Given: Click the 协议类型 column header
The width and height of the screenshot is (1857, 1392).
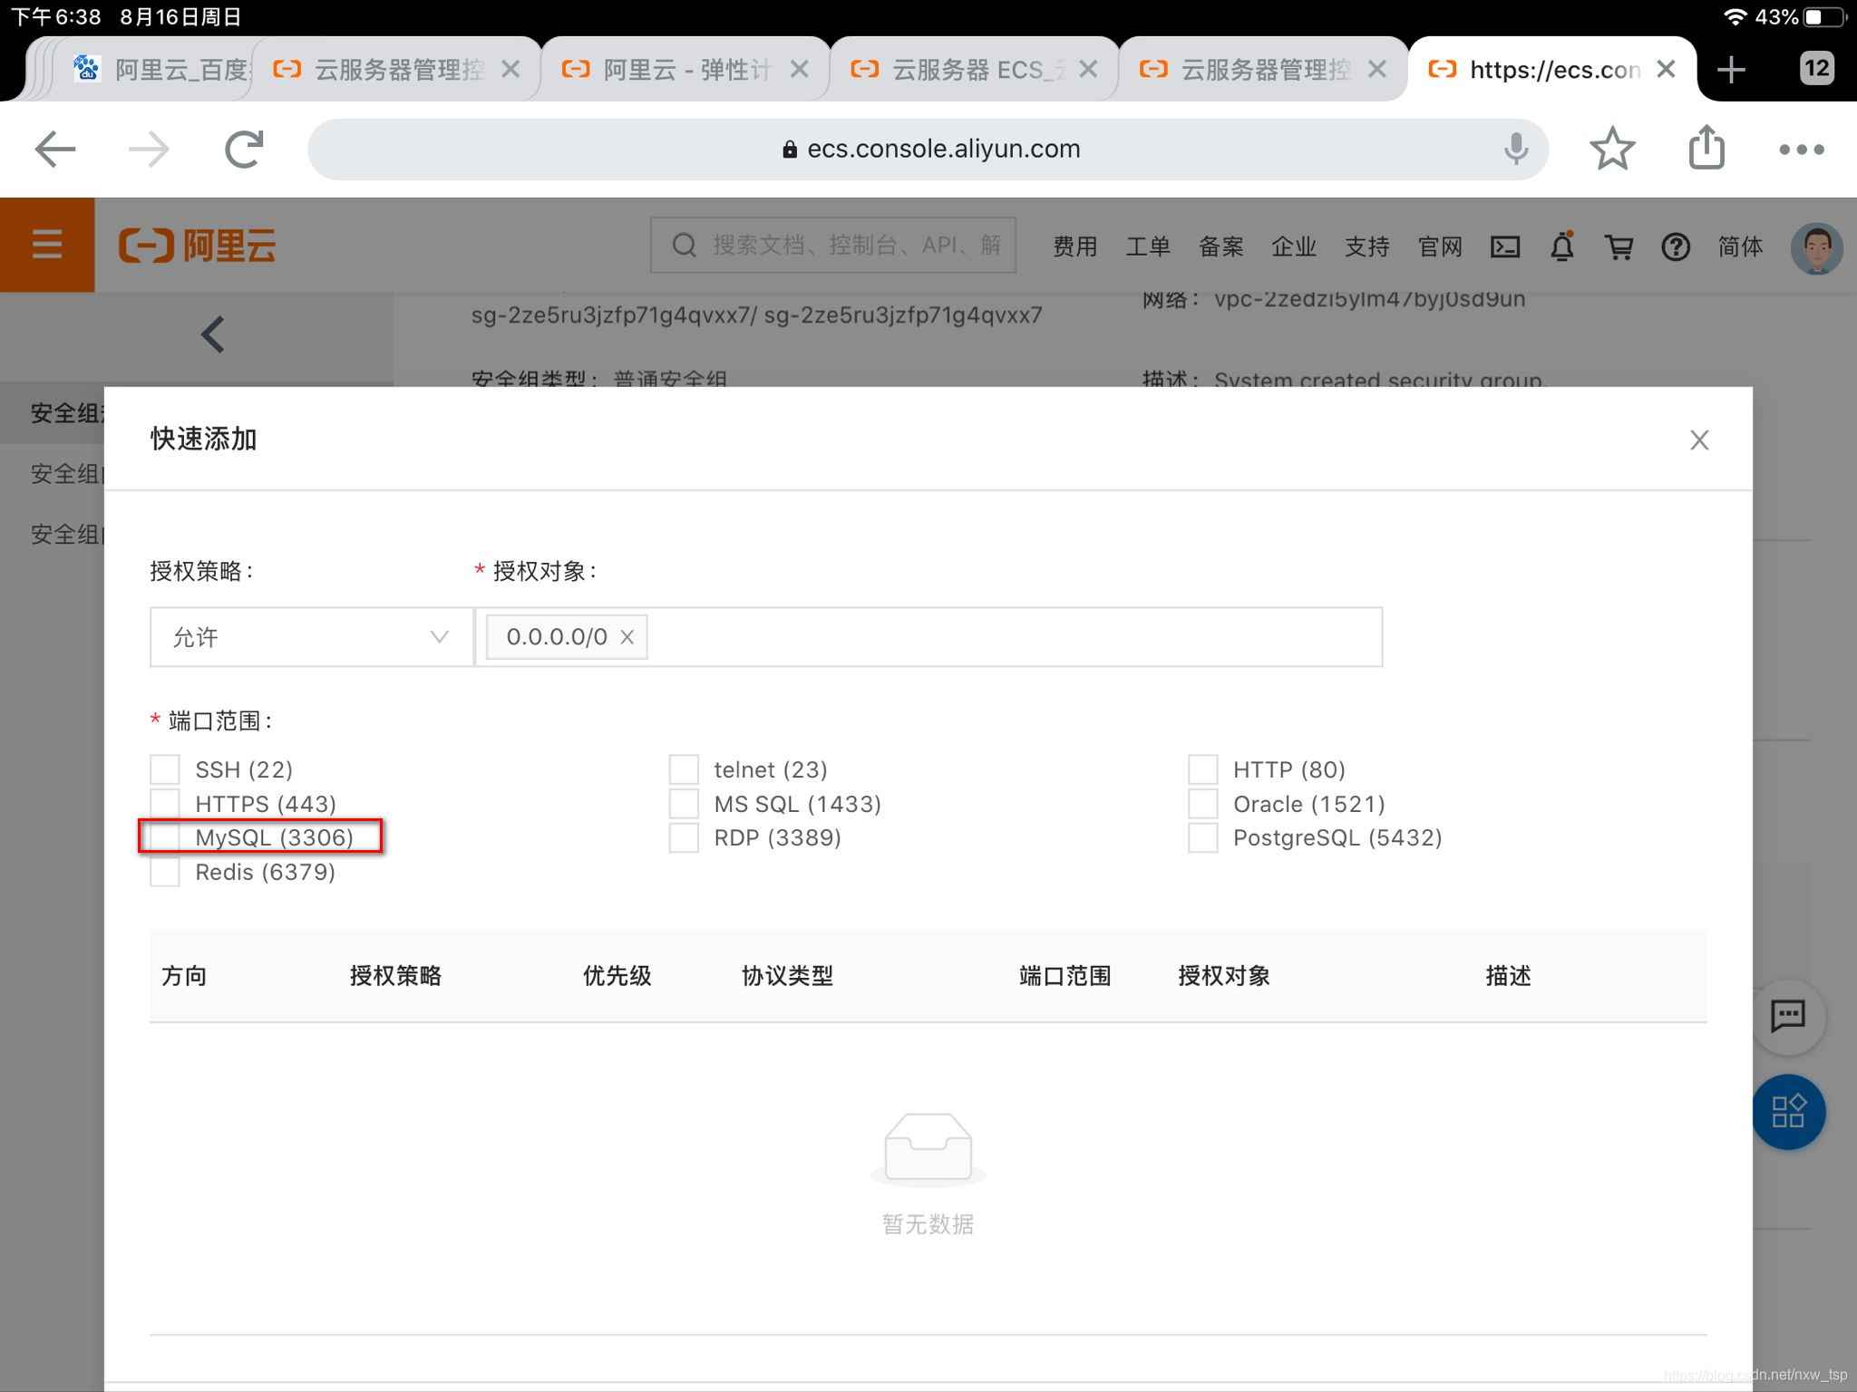Looking at the screenshot, I should [787, 976].
